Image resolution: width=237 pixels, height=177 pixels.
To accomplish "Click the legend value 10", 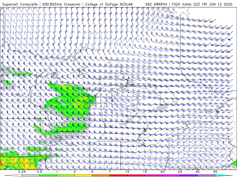I will pyautogui.click(x=127, y=172).
